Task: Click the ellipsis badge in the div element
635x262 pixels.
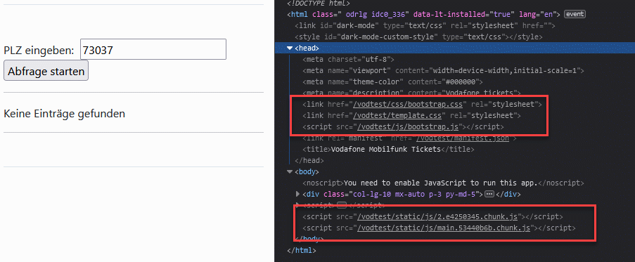Action: coord(489,194)
